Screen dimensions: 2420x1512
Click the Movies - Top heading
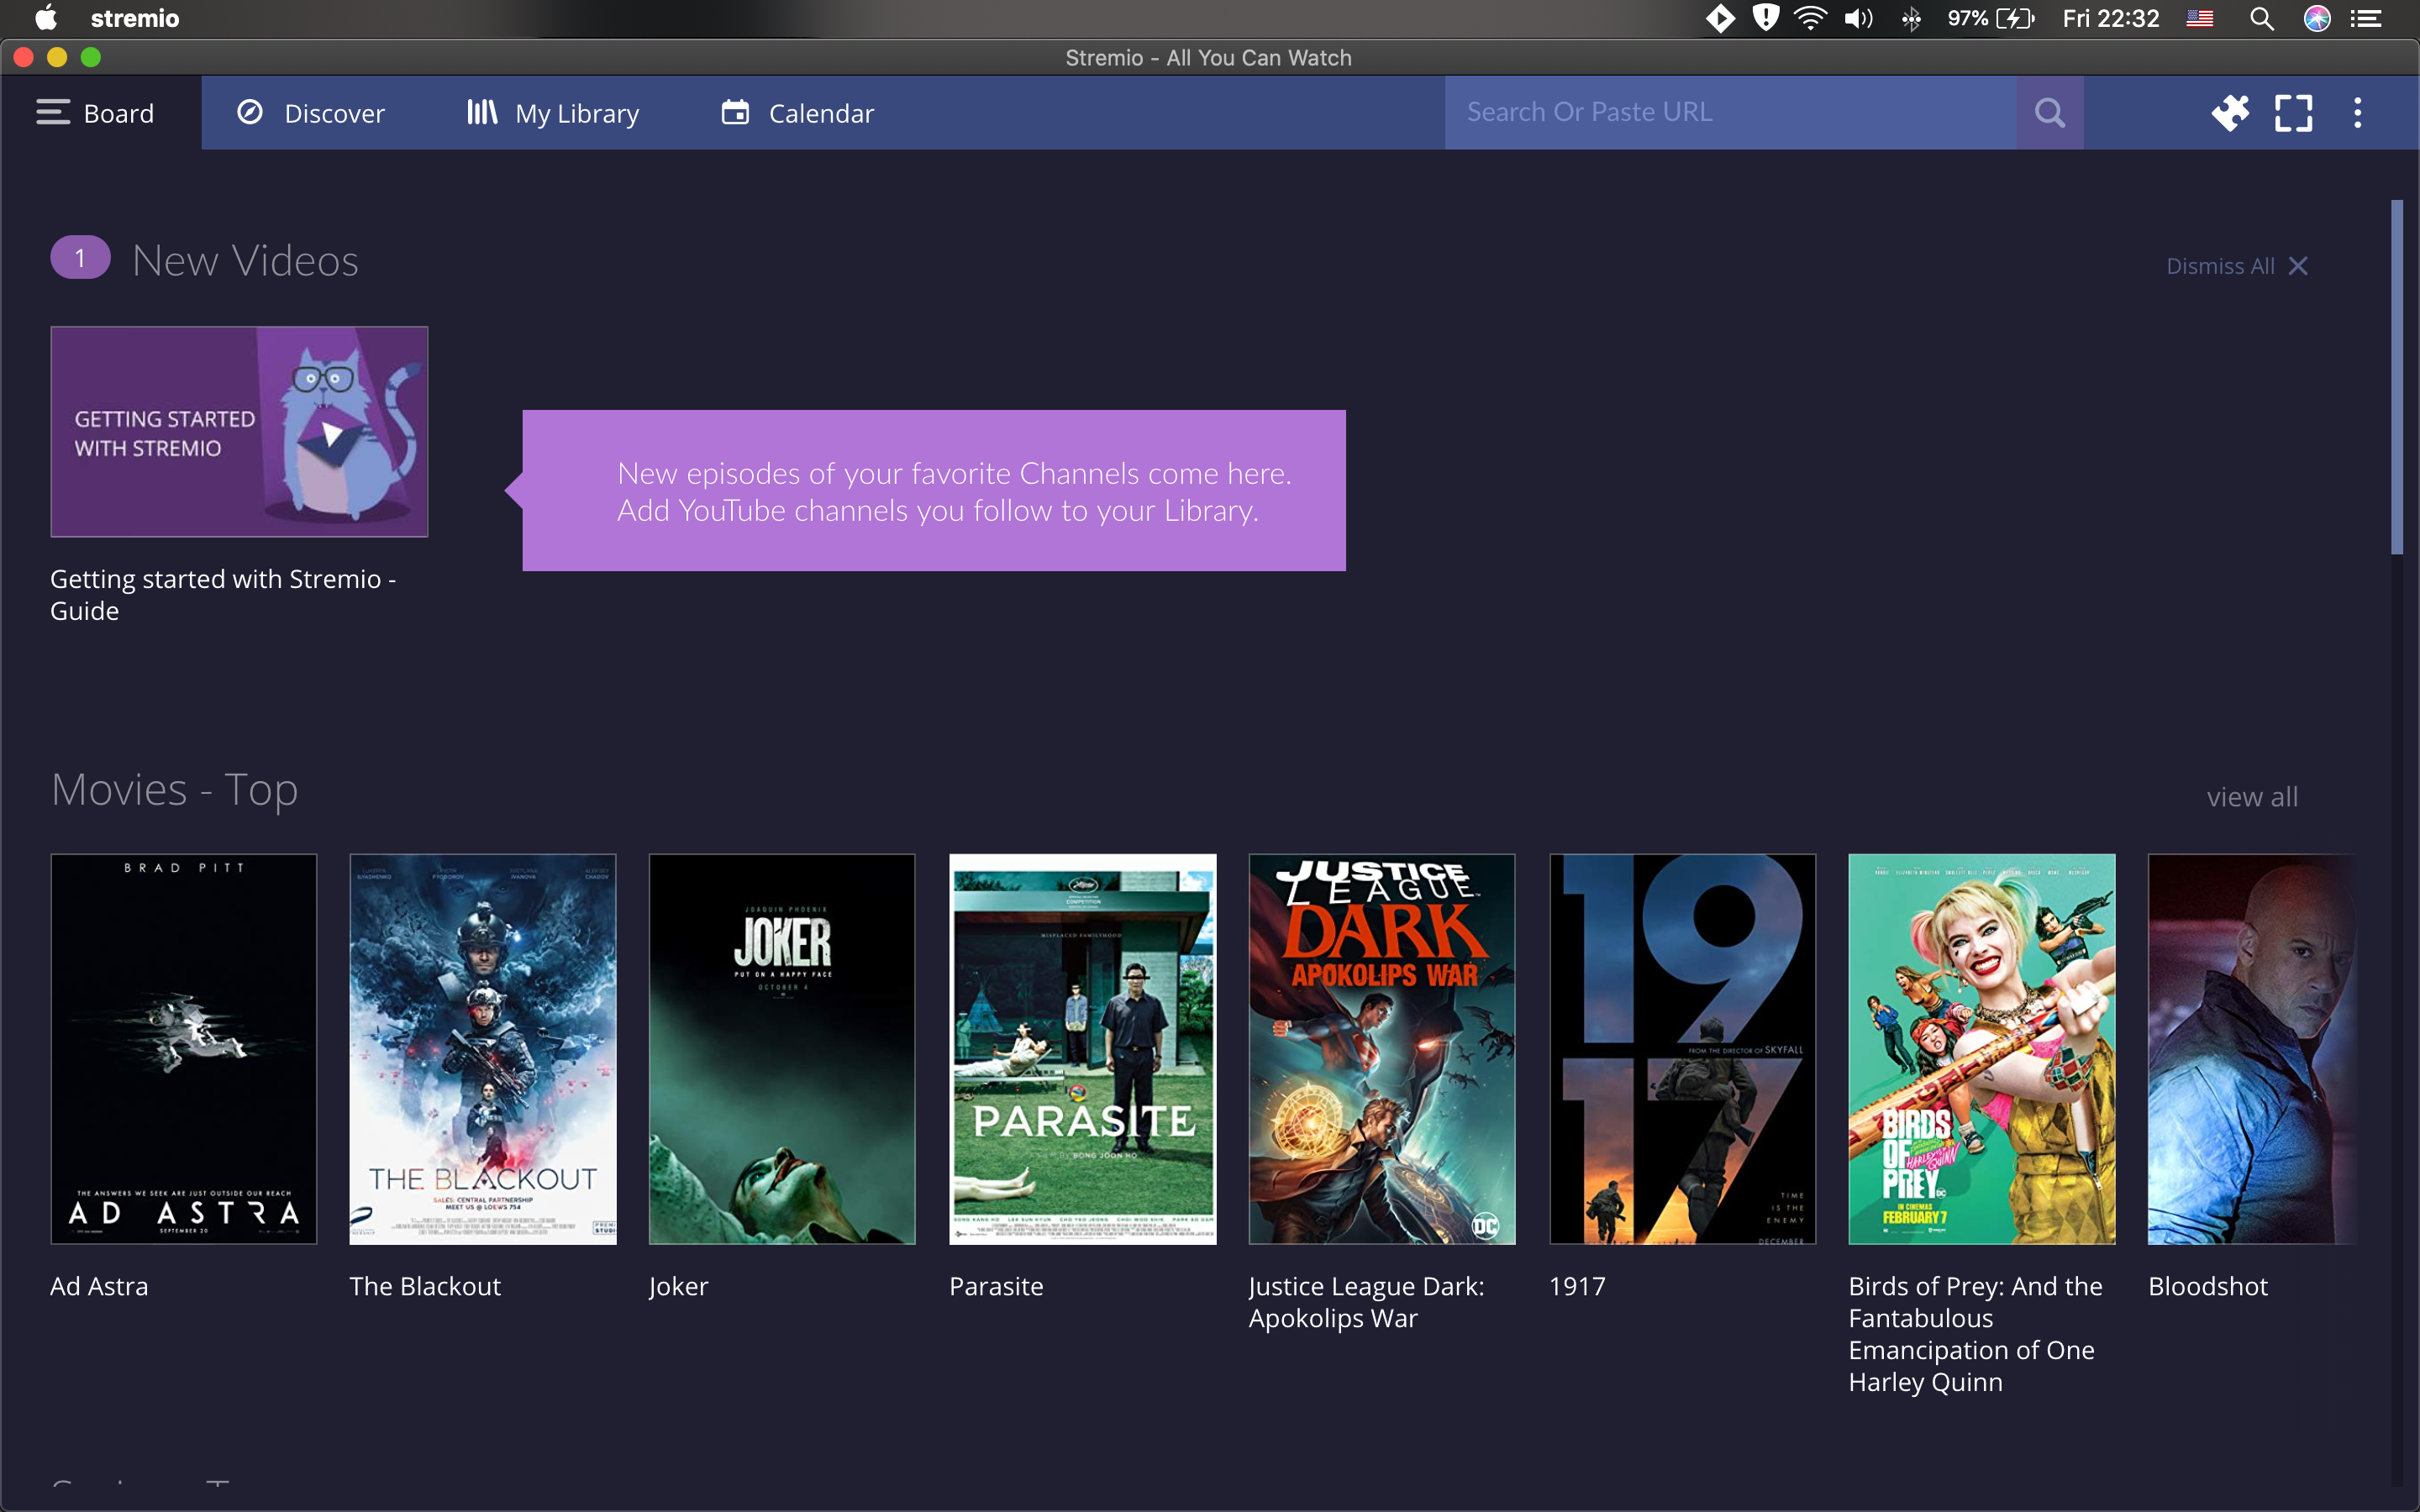175,790
